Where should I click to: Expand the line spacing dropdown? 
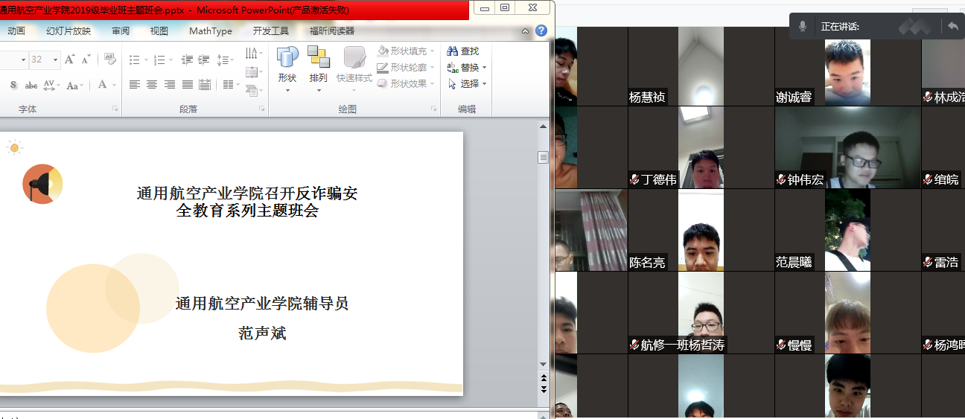[231, 60]
